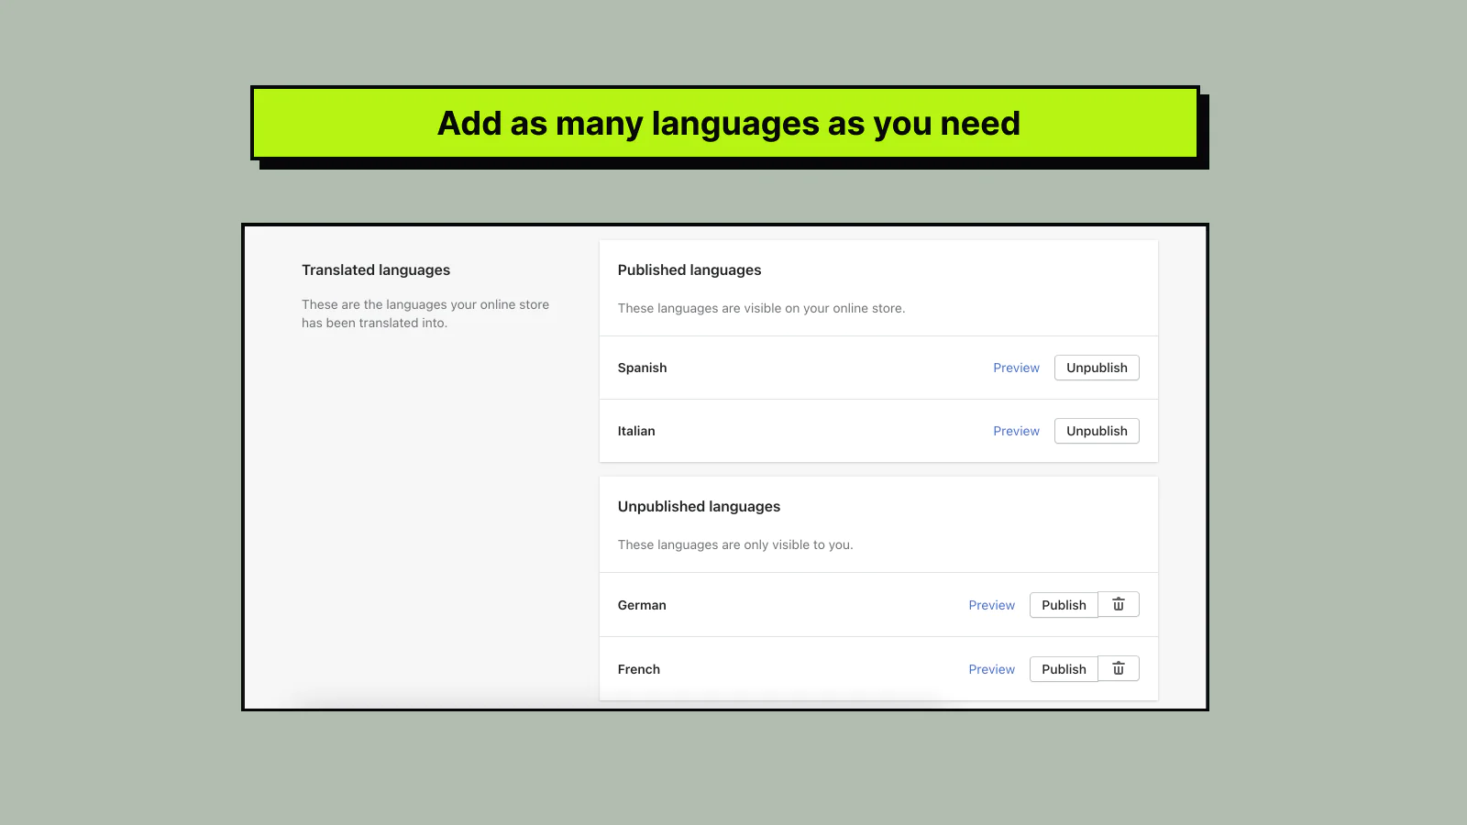Click the "visible on your online store" description
The width and height of the screenshot is (1467, 825).
click(x=761, y=308)
